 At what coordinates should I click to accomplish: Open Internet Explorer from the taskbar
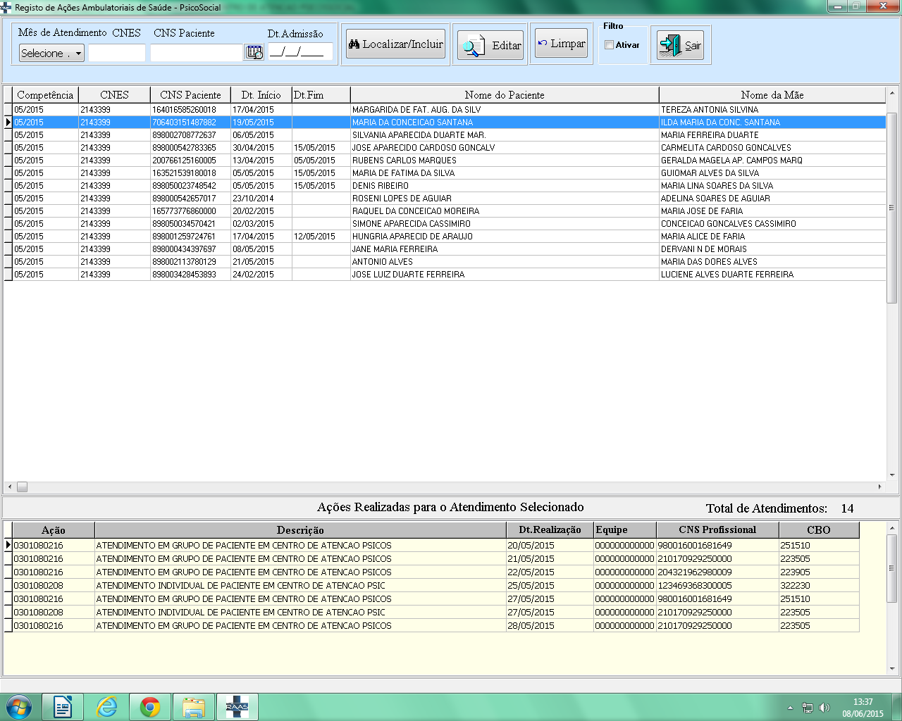coord(107,707)
